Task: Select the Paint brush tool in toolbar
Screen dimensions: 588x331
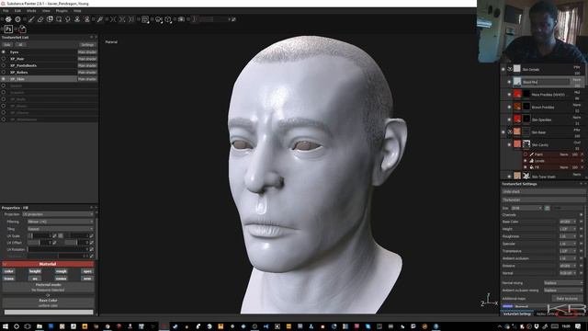Action: click(31, 19)
